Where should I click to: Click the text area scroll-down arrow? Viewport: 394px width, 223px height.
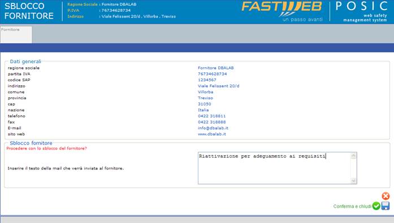(353, 181)
